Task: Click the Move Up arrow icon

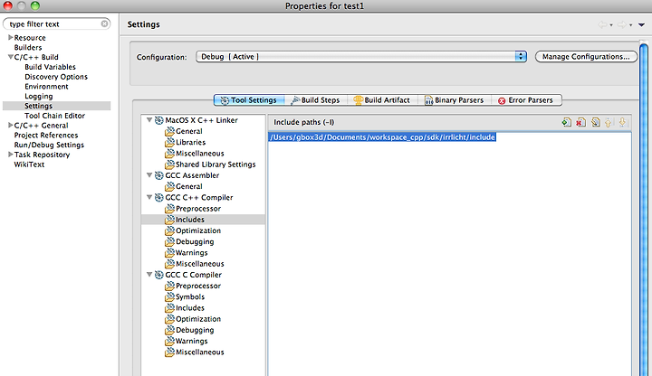Action: [x=609, y=122]
